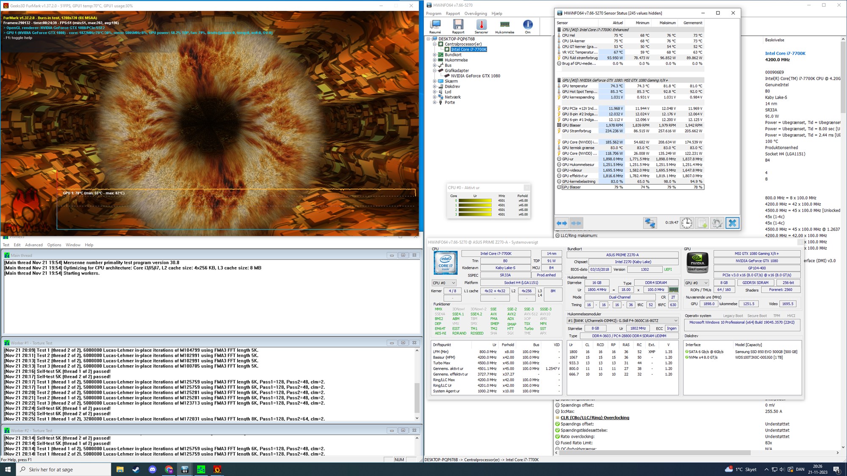This screenshot has width=847, height=476.
Task: Click the NVIDIA GeForce logo in System overview
Action: click(697, 262)
